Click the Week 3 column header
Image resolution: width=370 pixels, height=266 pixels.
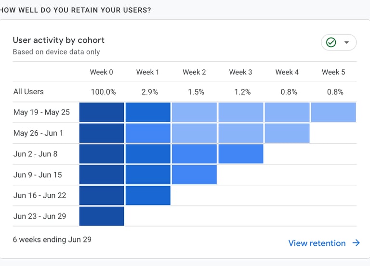point(240,72)
